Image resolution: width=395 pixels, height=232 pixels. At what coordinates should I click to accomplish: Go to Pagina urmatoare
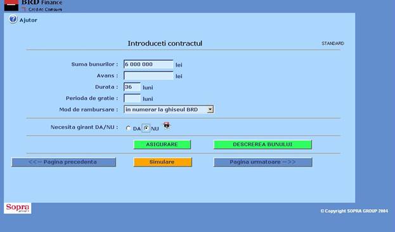[x=262, y=162]
